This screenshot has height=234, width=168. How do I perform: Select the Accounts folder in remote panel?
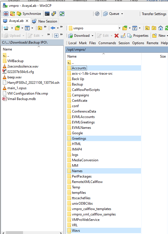[x=104, y=68]
